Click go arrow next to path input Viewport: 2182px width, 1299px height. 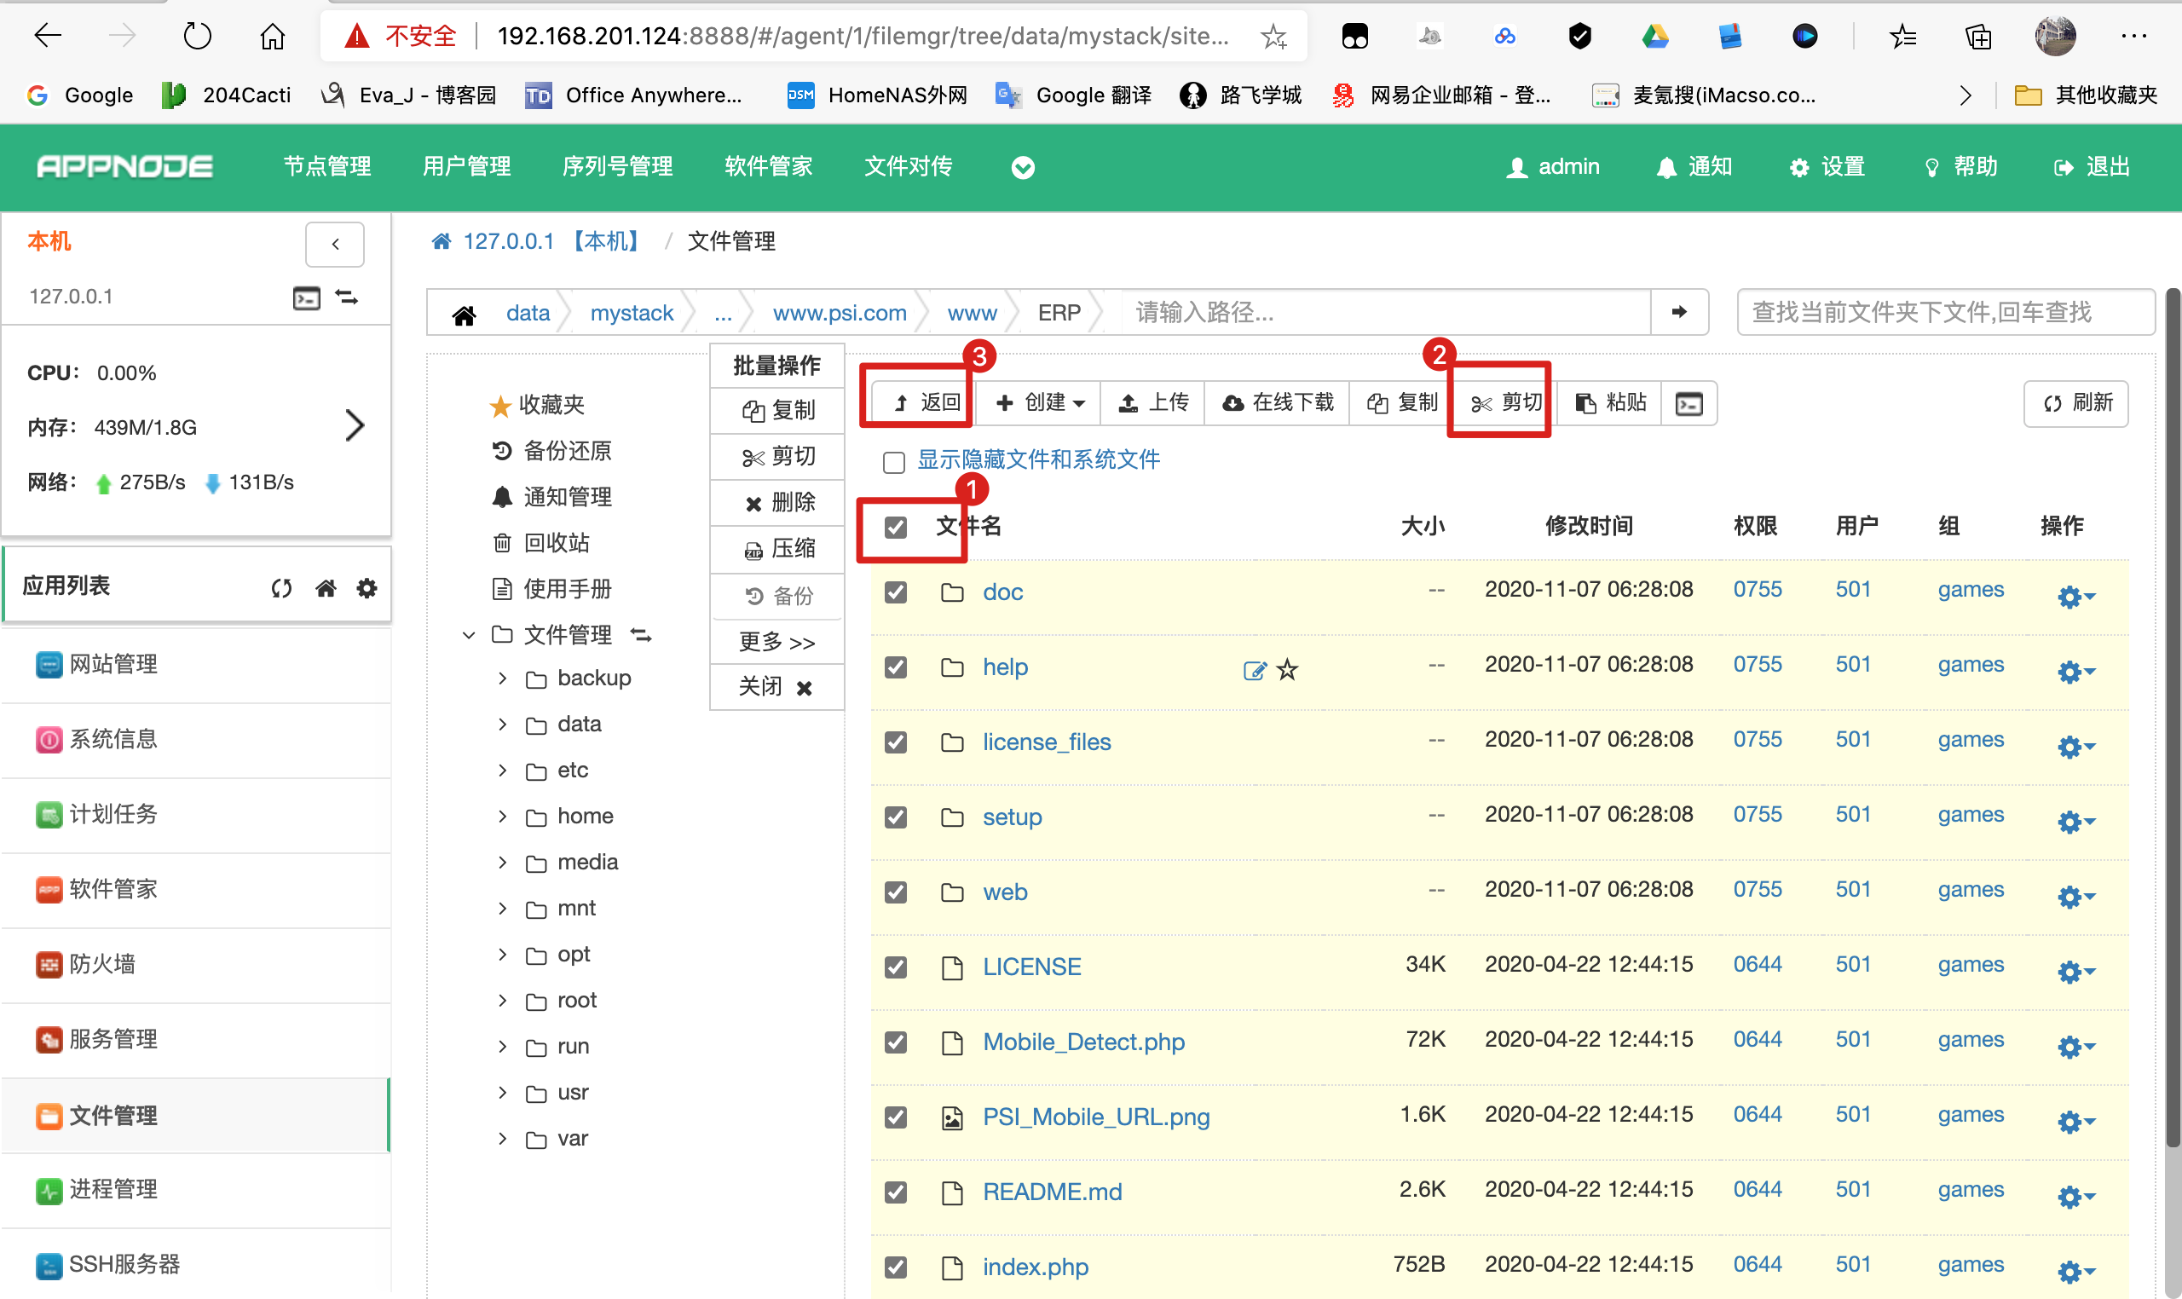click(x=1678, y=313)
